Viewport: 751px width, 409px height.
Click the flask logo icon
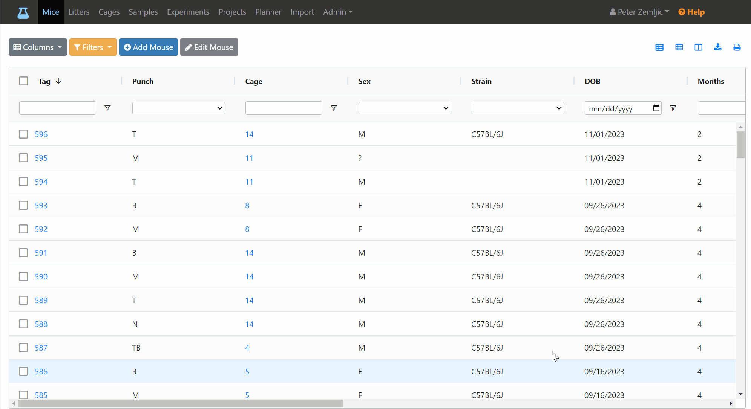(x=23, y=12)
